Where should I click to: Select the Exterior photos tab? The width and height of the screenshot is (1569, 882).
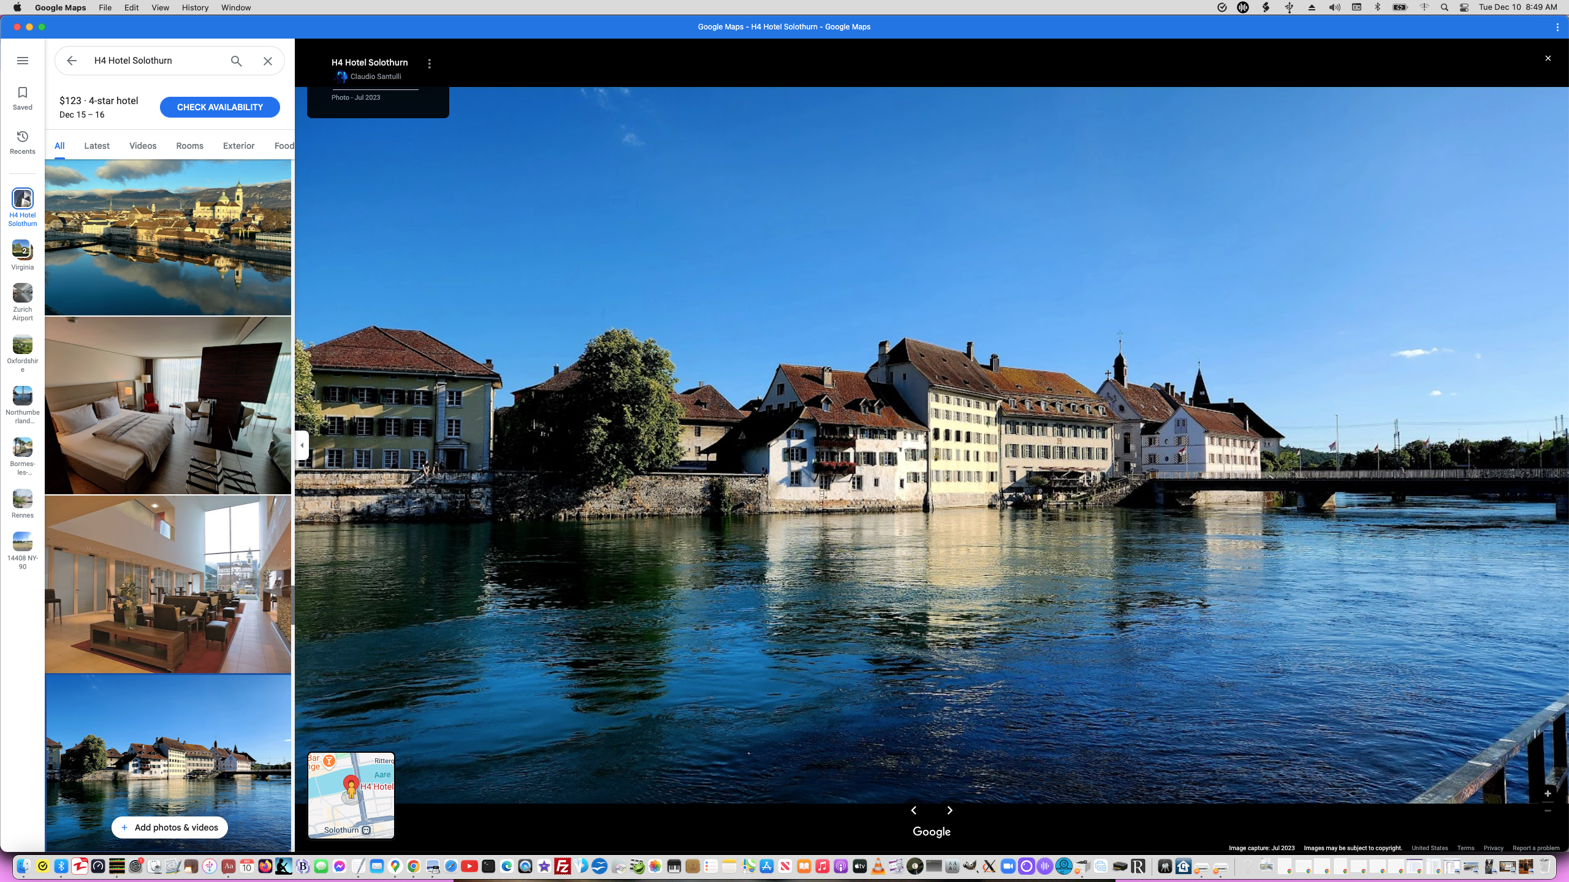pos(238,146)
